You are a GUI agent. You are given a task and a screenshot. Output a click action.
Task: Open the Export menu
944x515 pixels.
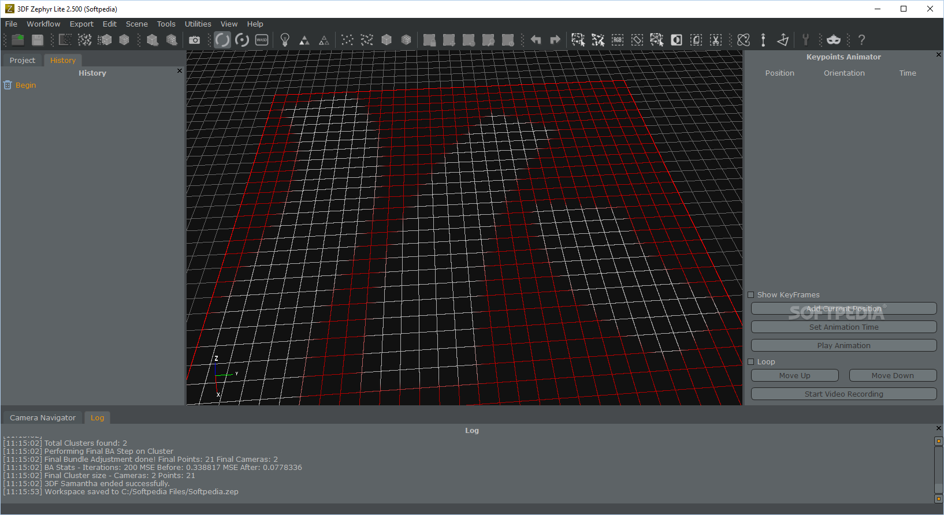[x=81, y=24]
